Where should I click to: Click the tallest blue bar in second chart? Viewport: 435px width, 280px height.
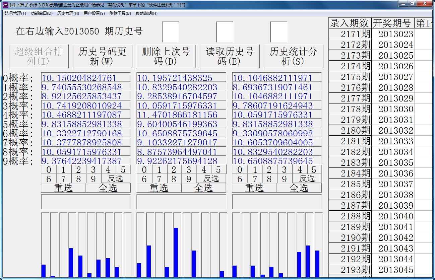point(176,253)
